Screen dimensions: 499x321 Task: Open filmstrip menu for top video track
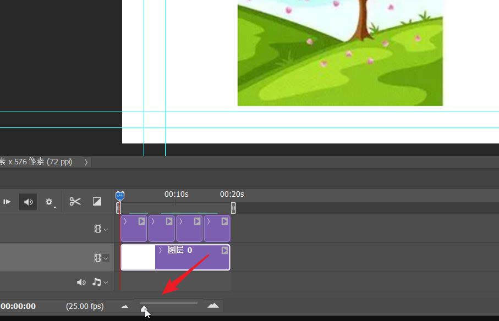(101, 229)
